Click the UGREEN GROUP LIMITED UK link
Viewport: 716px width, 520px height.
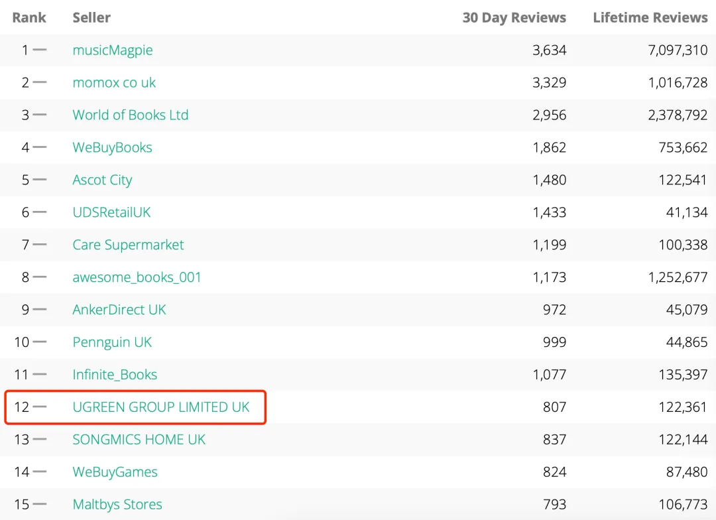161,408
